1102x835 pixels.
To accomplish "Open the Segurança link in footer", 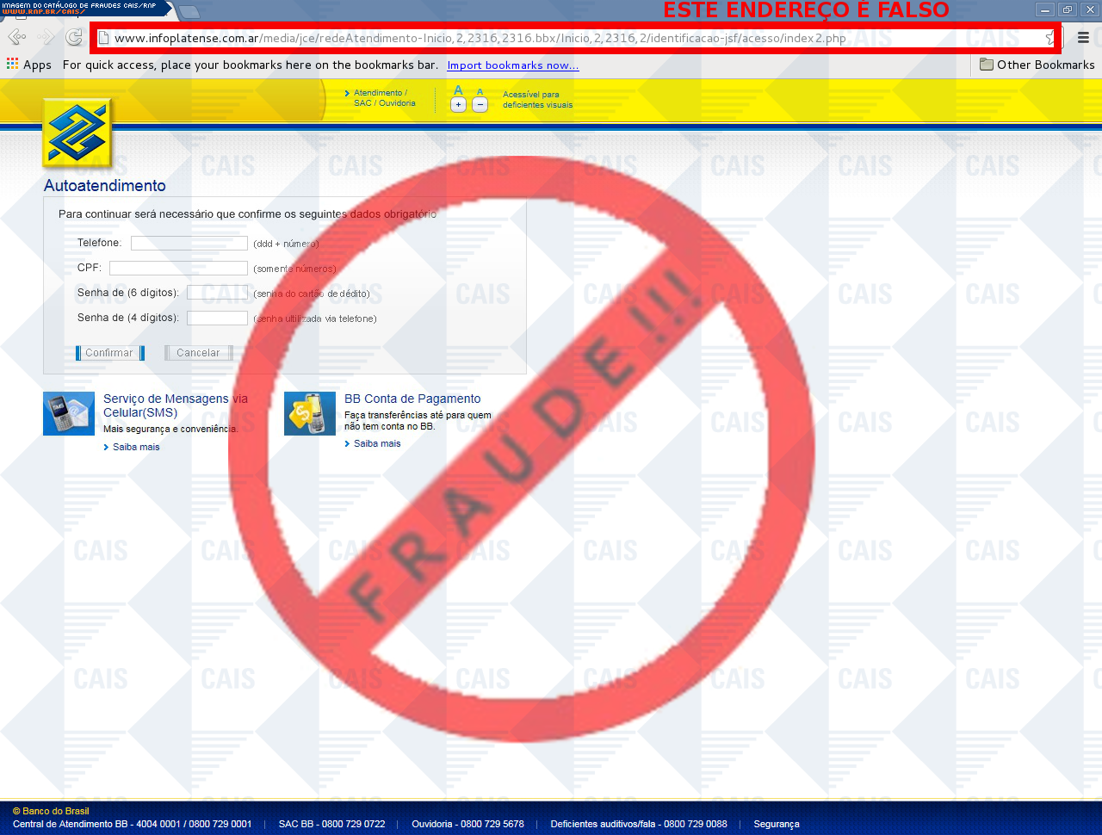I will tap(776, 824).
